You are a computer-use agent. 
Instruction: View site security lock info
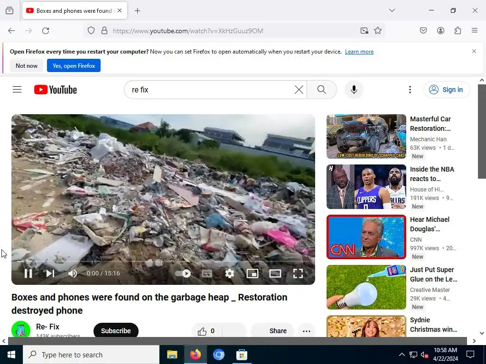coord(104,31)
